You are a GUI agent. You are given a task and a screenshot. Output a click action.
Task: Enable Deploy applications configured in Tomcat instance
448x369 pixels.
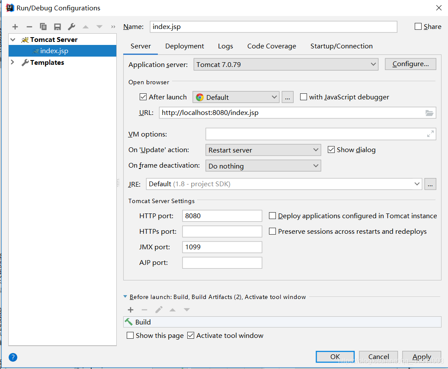click(x=272, y=216)
